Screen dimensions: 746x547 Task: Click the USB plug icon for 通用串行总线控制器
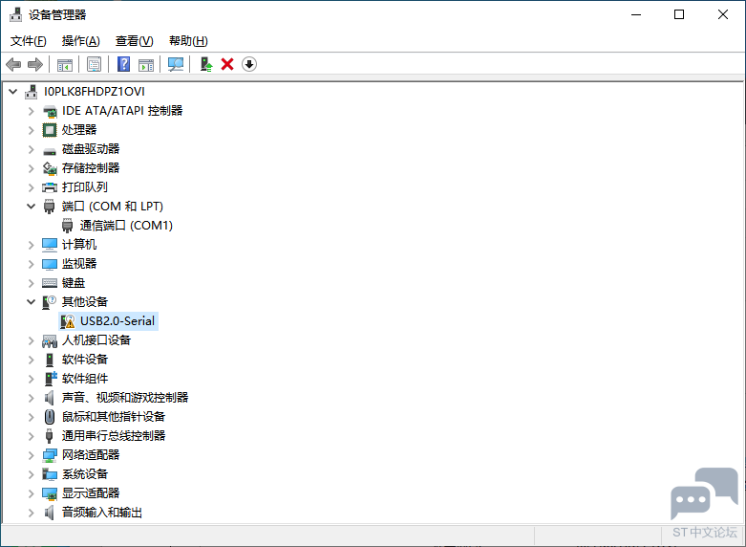click(x=49, y=436)
